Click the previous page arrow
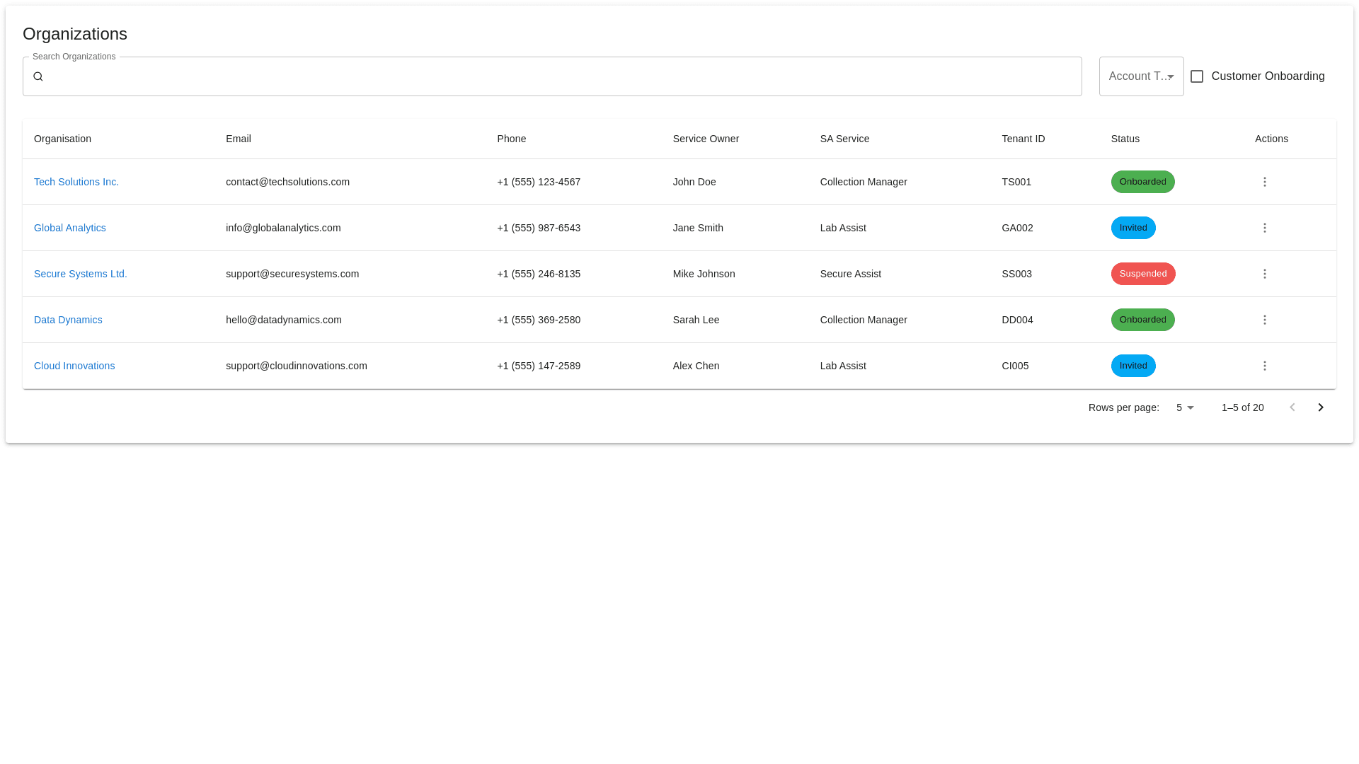1359x764 pixels. [x=1292, y=407]
